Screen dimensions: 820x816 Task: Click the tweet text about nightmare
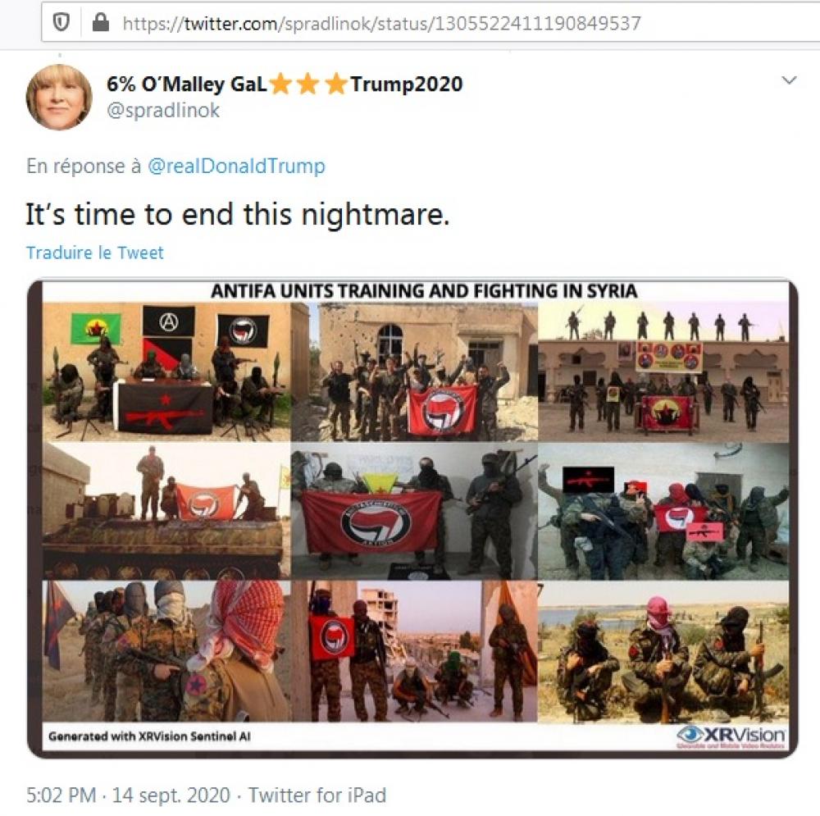tap(238, 215)
